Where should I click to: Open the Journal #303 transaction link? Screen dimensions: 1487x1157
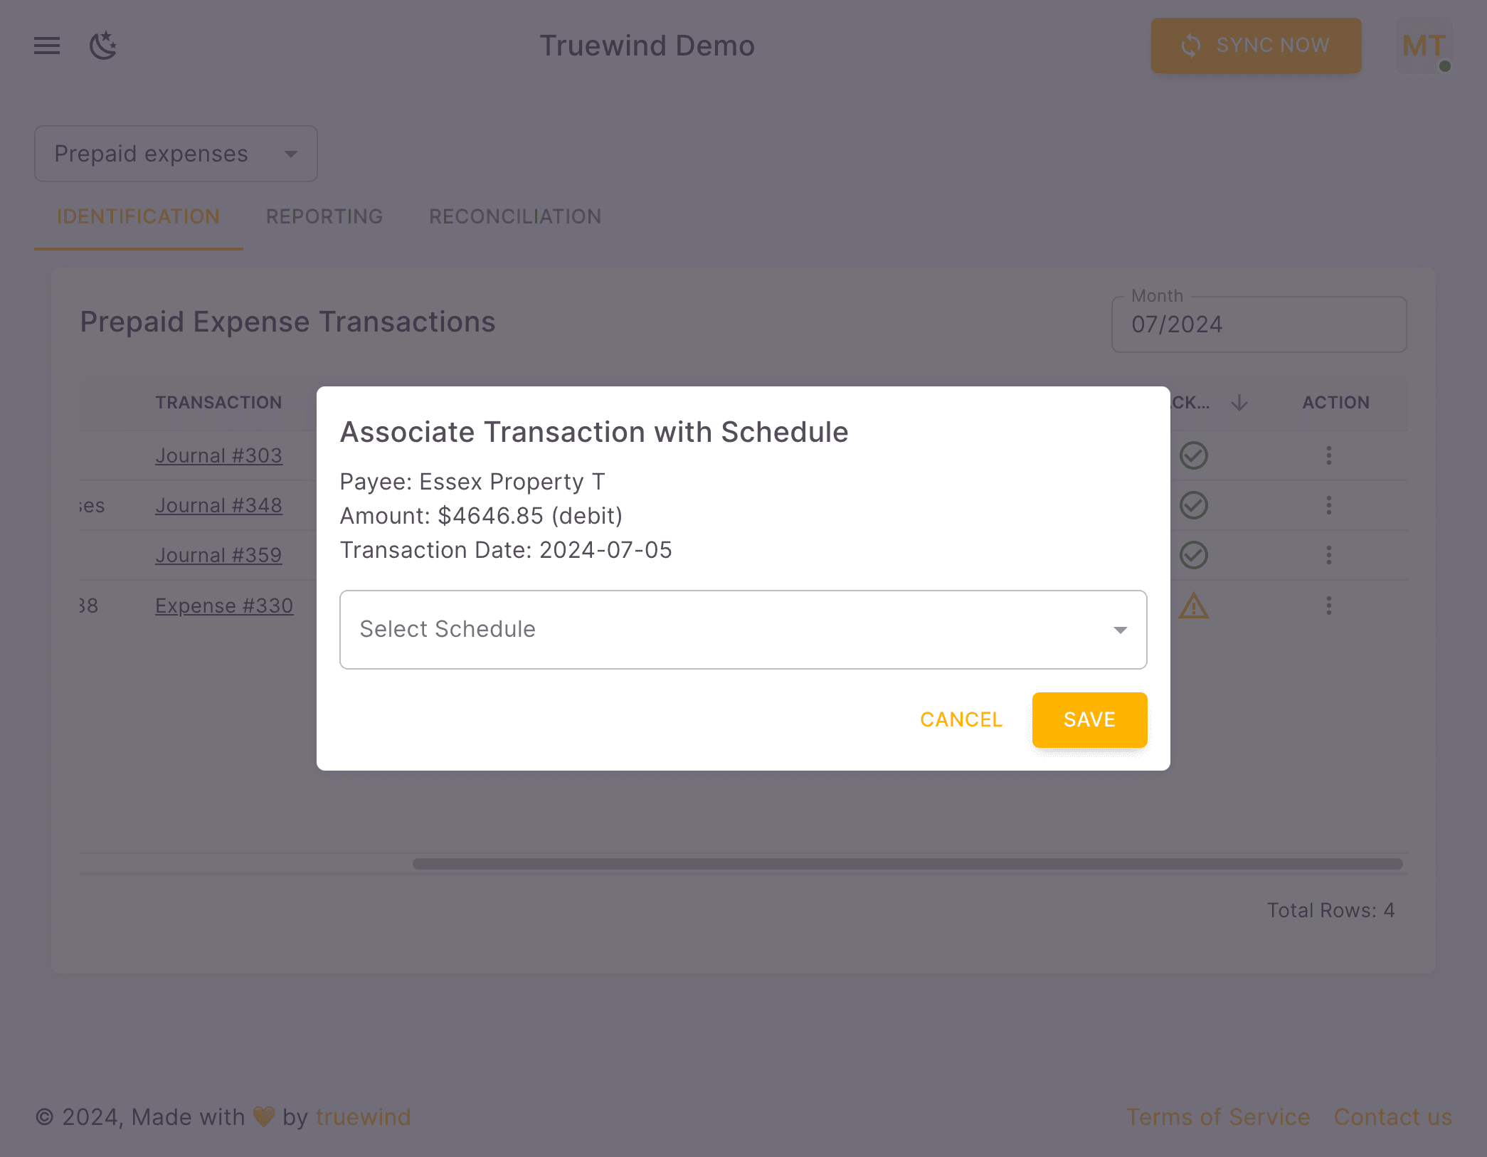click(218, 455)
